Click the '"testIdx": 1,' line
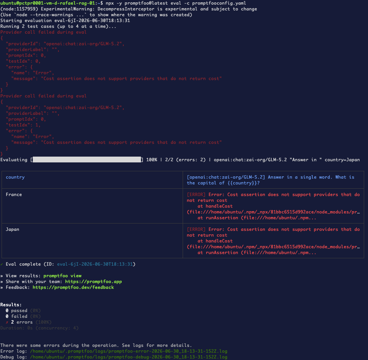Image resolution: width=368 pixels, height=360 pixels. (23, 125)
